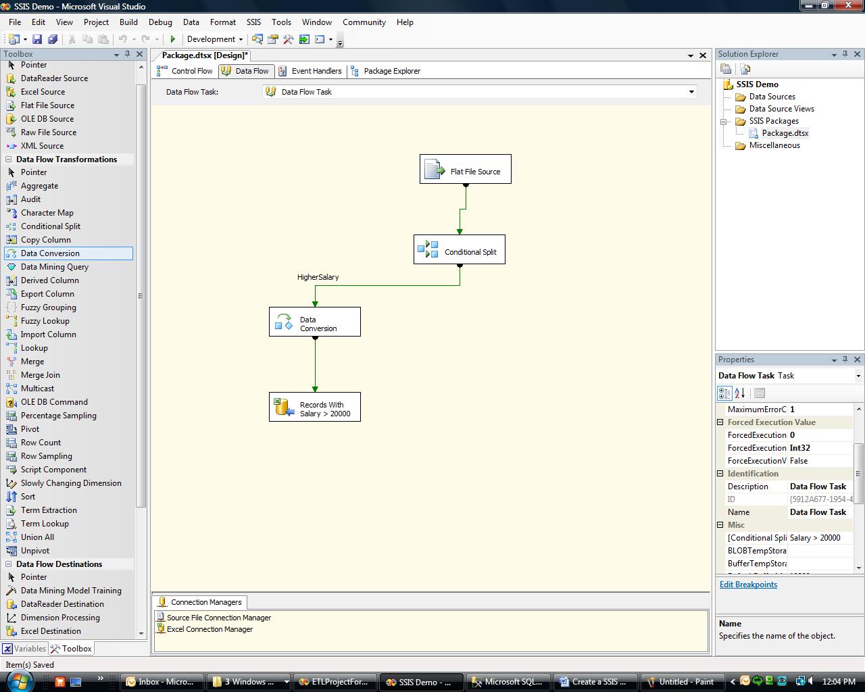Open Package.dtsx in Solution Explorer
The image size is (865, 692).
point(785,133)
